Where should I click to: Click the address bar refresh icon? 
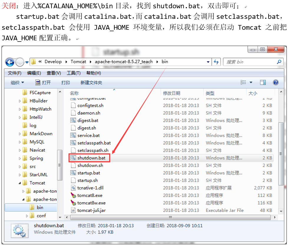point(216,62)
